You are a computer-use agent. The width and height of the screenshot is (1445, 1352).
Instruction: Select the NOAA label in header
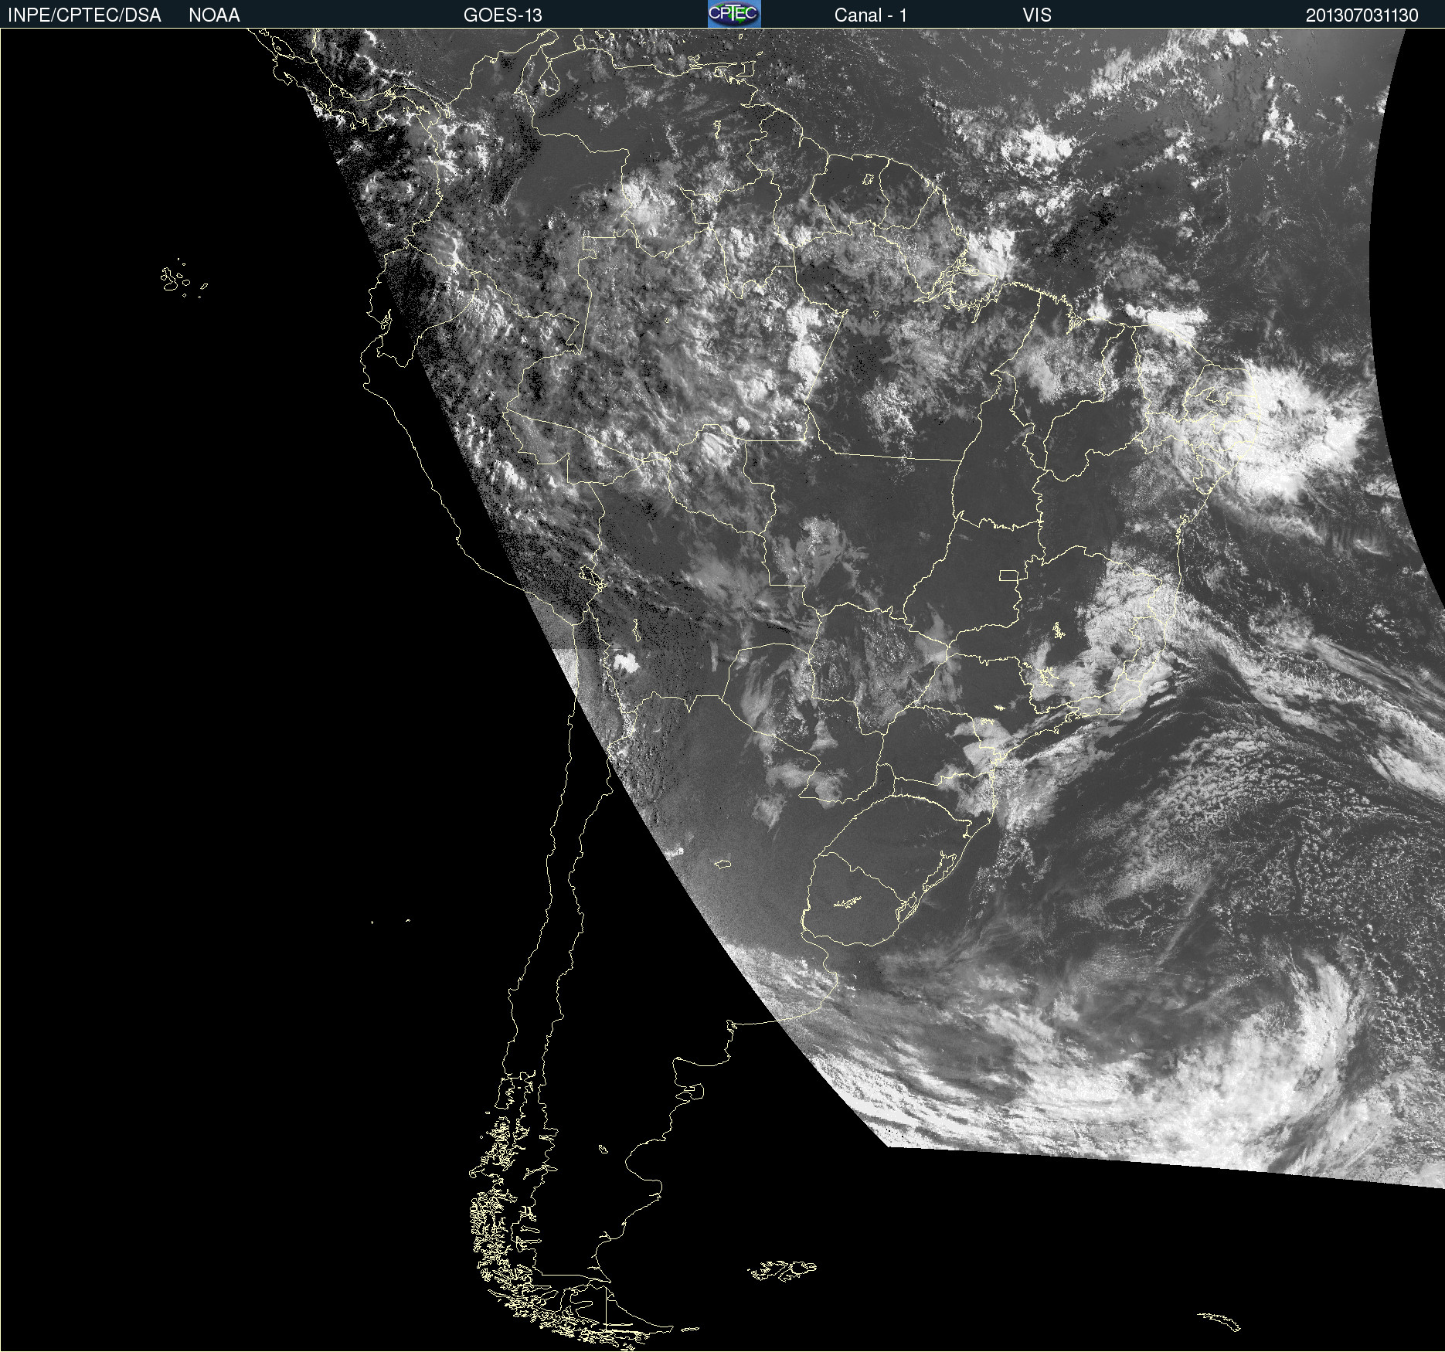coord(214,15)
